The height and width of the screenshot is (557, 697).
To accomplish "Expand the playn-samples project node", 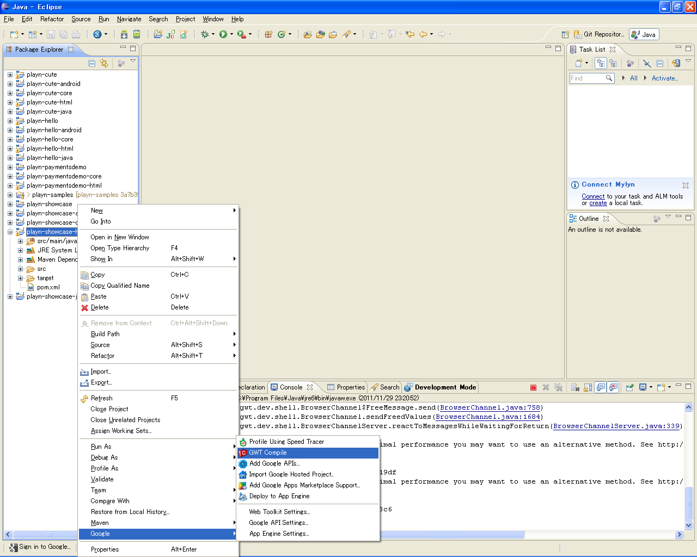I will [10, 195].
